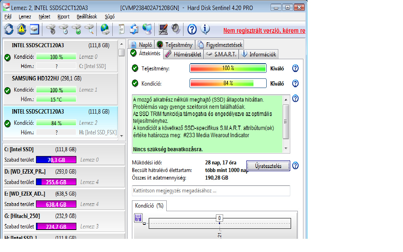The image size is (403, 252).
Task: Switch to the Hőmérséklet tab
Action: pyautogui.click(x=184, y=54)
